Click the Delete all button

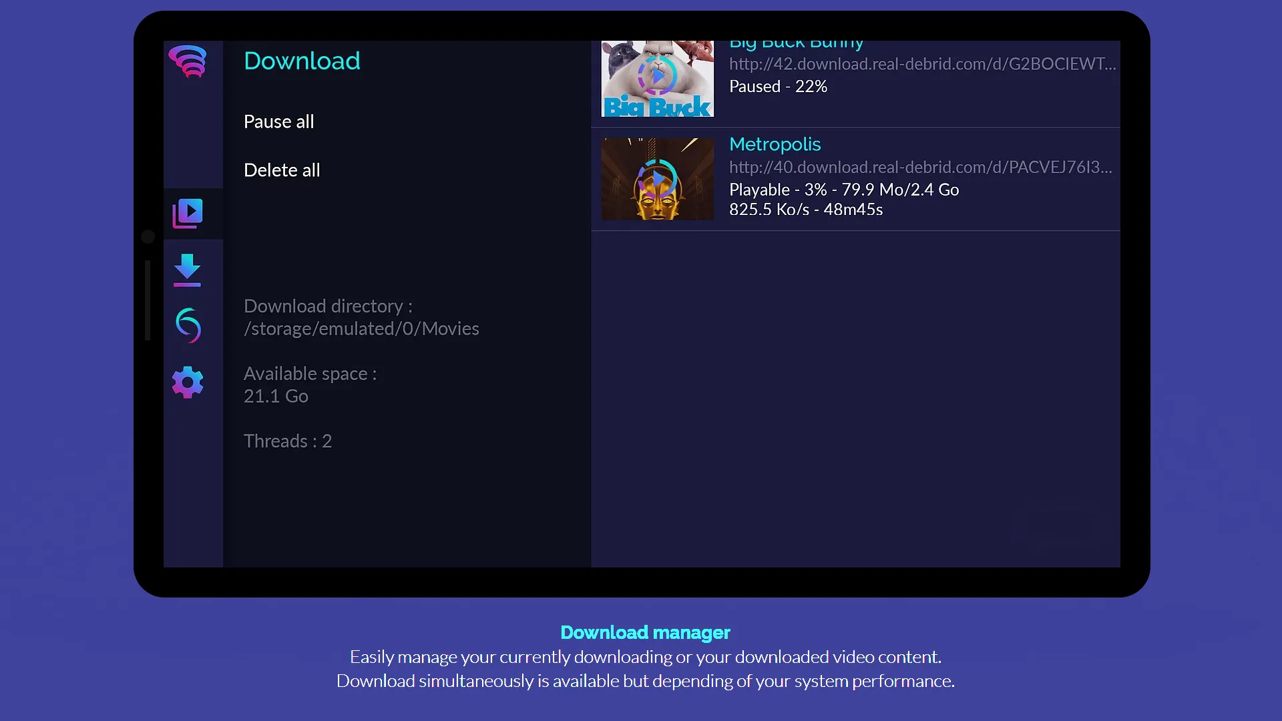[282, 169]
